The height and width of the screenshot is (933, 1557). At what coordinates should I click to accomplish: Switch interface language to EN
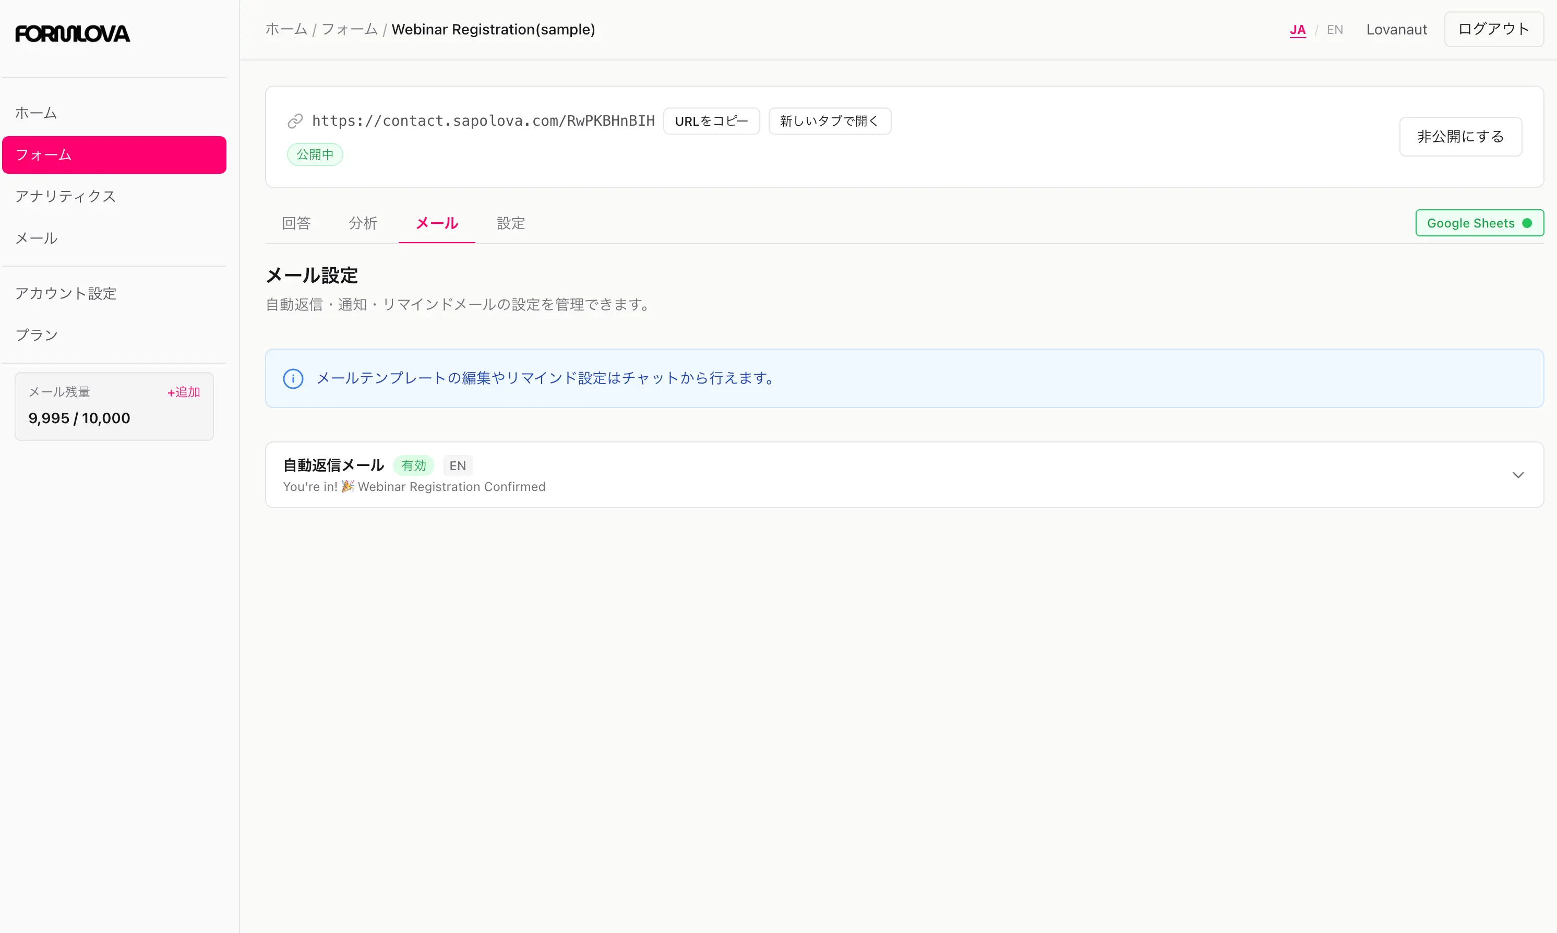tap(1334, 29)
